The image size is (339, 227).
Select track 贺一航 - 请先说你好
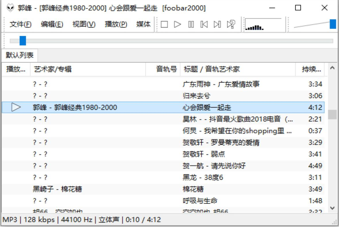(163, 165)
